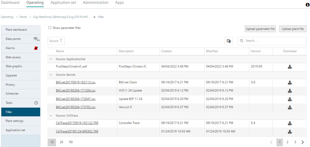Collapse the Source: CtrlTrace group
This screenshot has width=310, height=147.
[51, 116]
